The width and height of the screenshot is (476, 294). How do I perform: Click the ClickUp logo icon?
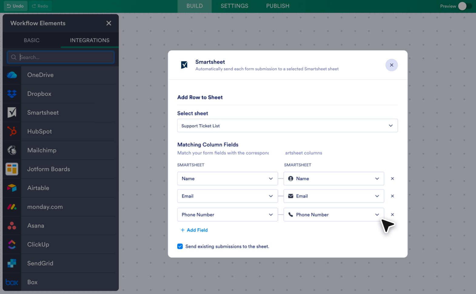pyautogui.click(x=12, y=244)
